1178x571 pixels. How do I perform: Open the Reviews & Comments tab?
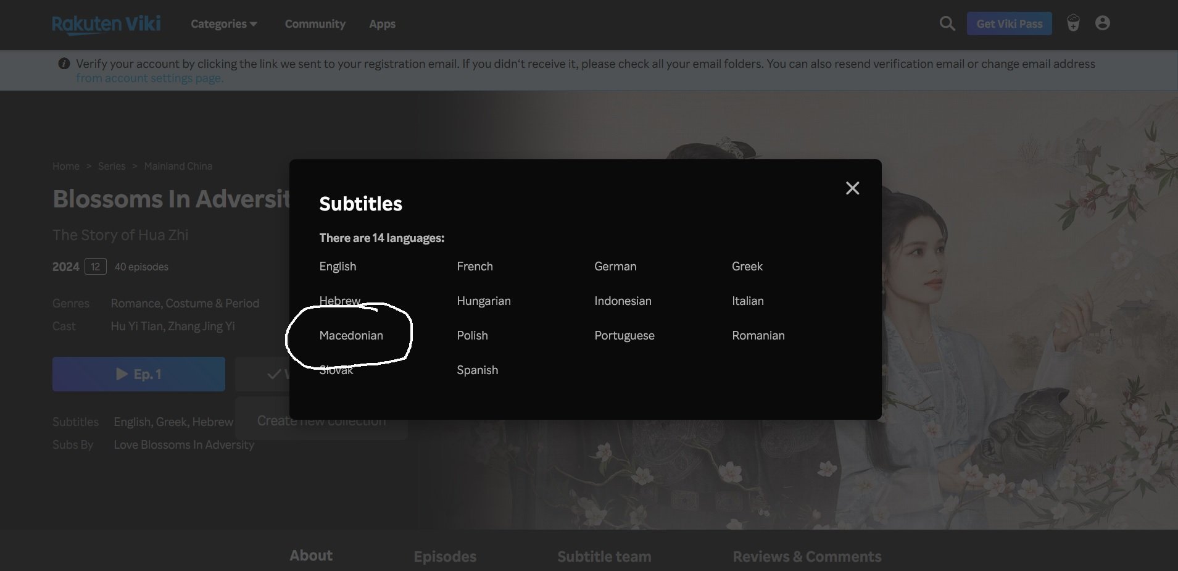pyautogui.click(x=807, y=556)
